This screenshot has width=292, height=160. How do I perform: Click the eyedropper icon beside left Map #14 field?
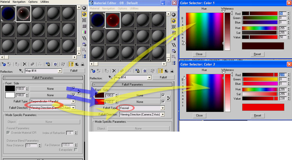point(21,71)
